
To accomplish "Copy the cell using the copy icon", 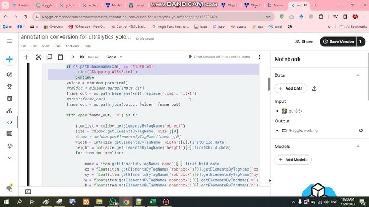I will click(49, 57).
